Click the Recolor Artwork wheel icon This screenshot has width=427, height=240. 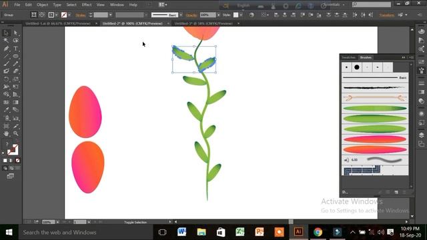pos(252,15)
